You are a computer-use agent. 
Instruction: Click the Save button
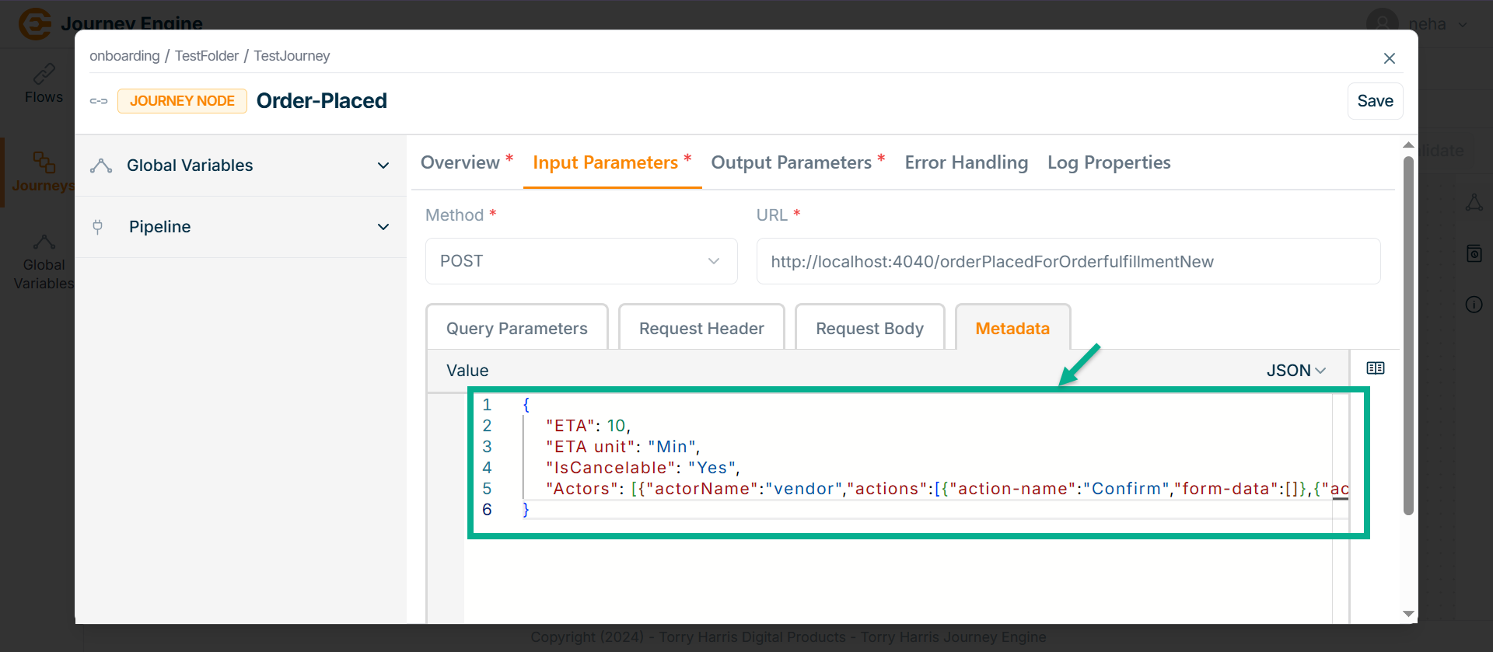coord(1374,101)
